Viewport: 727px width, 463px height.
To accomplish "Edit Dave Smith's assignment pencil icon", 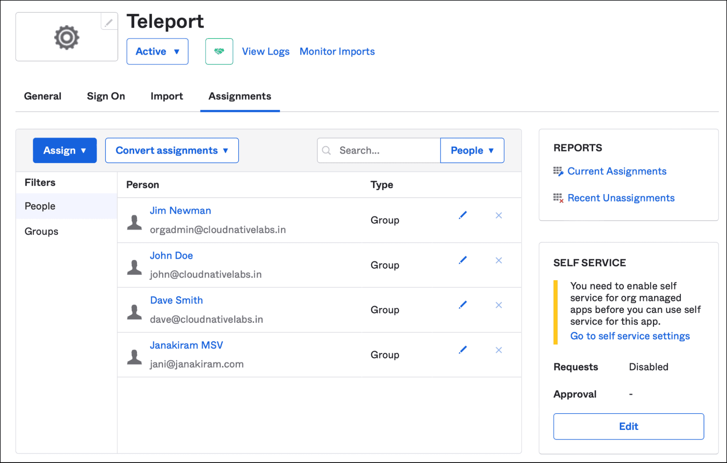I will [x=463, y=305].
